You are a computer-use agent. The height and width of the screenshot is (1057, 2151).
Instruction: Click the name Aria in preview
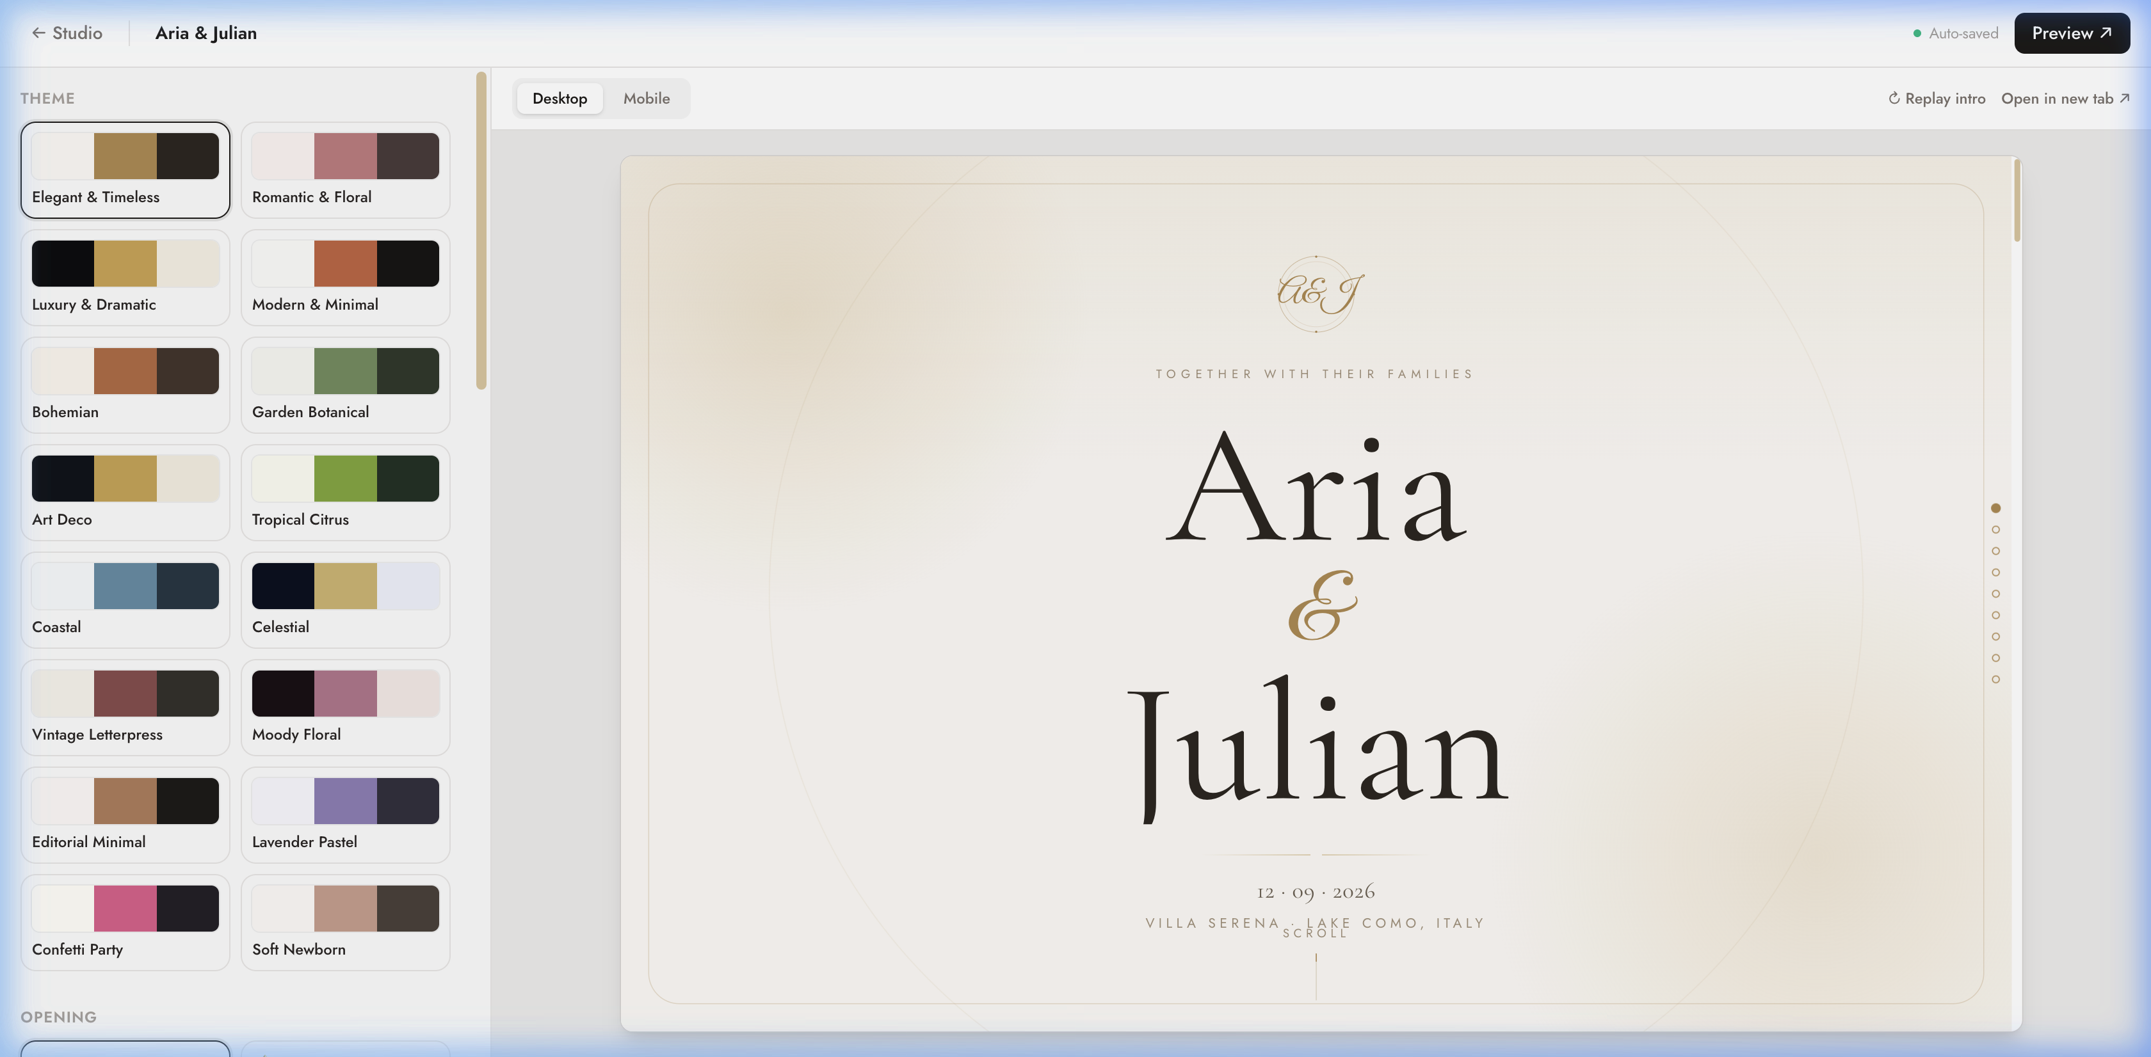(1316, 486)
